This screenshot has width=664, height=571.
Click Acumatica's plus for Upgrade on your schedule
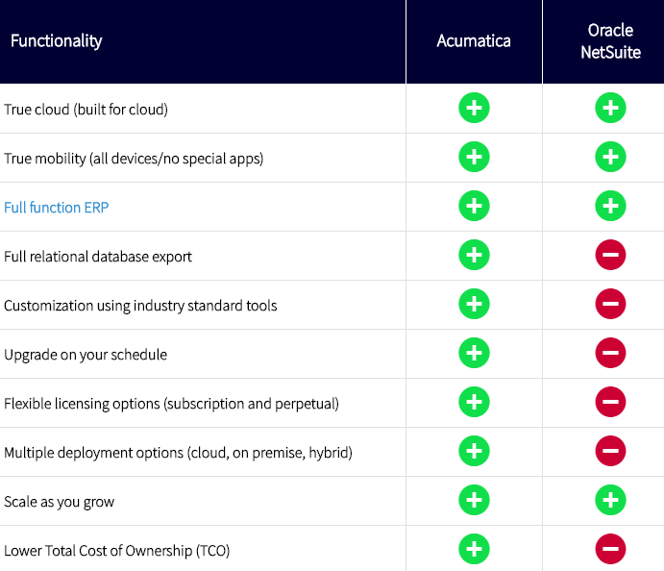(x=474, y=354)
